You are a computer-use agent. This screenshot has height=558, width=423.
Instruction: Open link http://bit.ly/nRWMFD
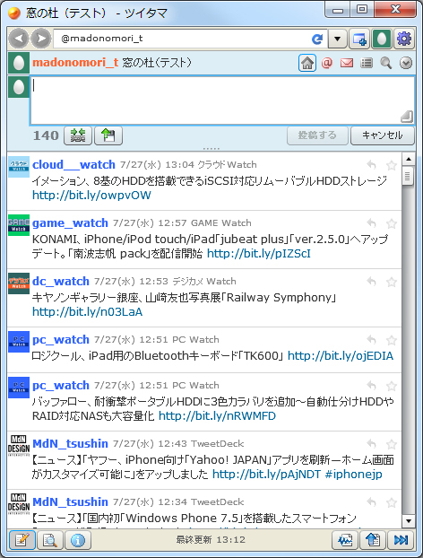[217, 415]
